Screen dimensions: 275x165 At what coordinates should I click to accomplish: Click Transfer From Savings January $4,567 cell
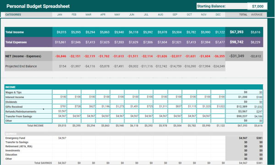[60, 116]
